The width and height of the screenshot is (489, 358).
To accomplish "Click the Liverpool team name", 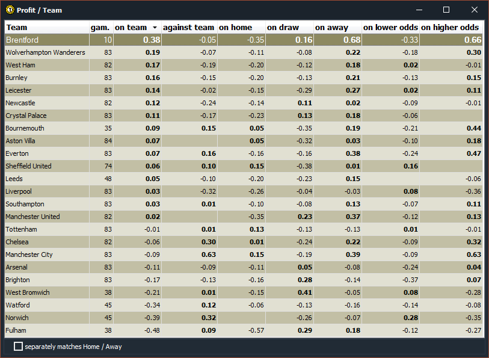I will coord(20,191).
